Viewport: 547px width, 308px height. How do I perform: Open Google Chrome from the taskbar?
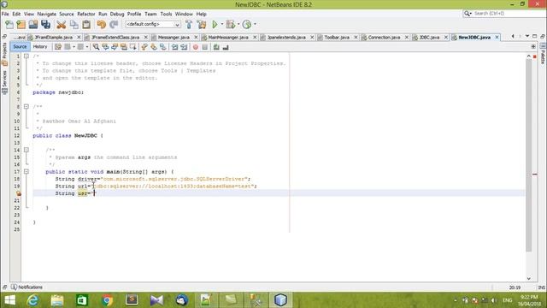(x=108, y=300)
